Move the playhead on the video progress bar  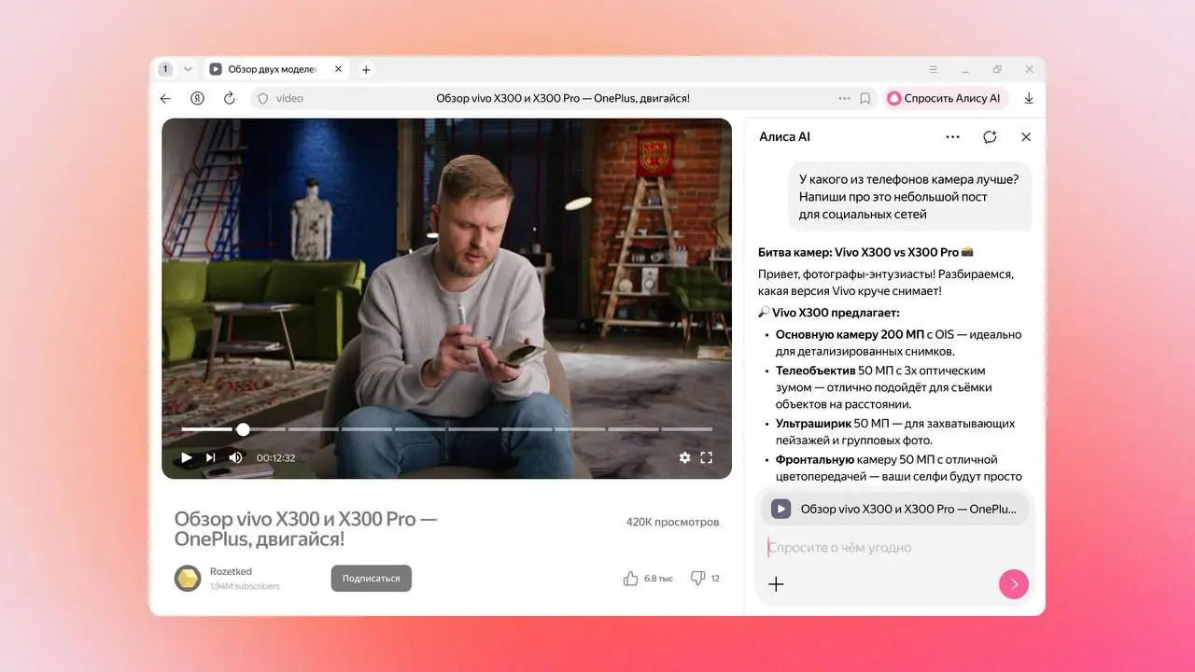click(243, 429)
